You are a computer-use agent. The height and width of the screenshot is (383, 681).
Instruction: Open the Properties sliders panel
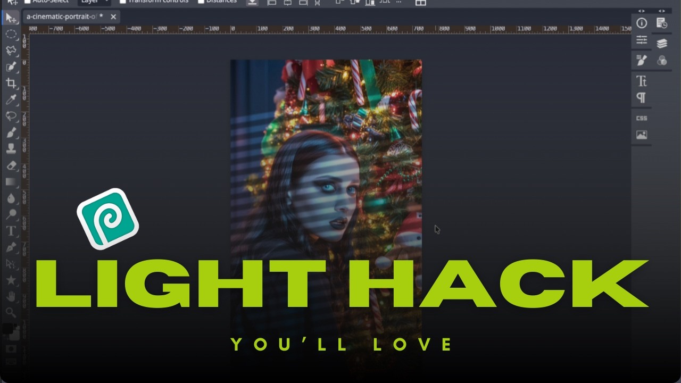tap(642, 40)
